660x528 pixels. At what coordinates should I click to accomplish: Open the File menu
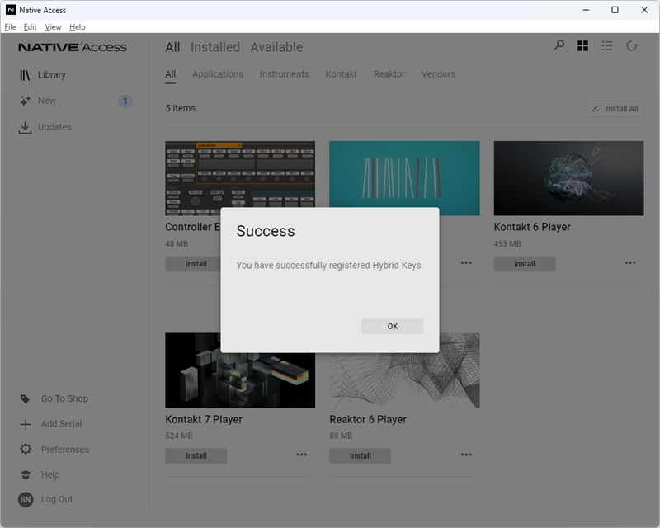pyautogui.click(x=10, y=27)
